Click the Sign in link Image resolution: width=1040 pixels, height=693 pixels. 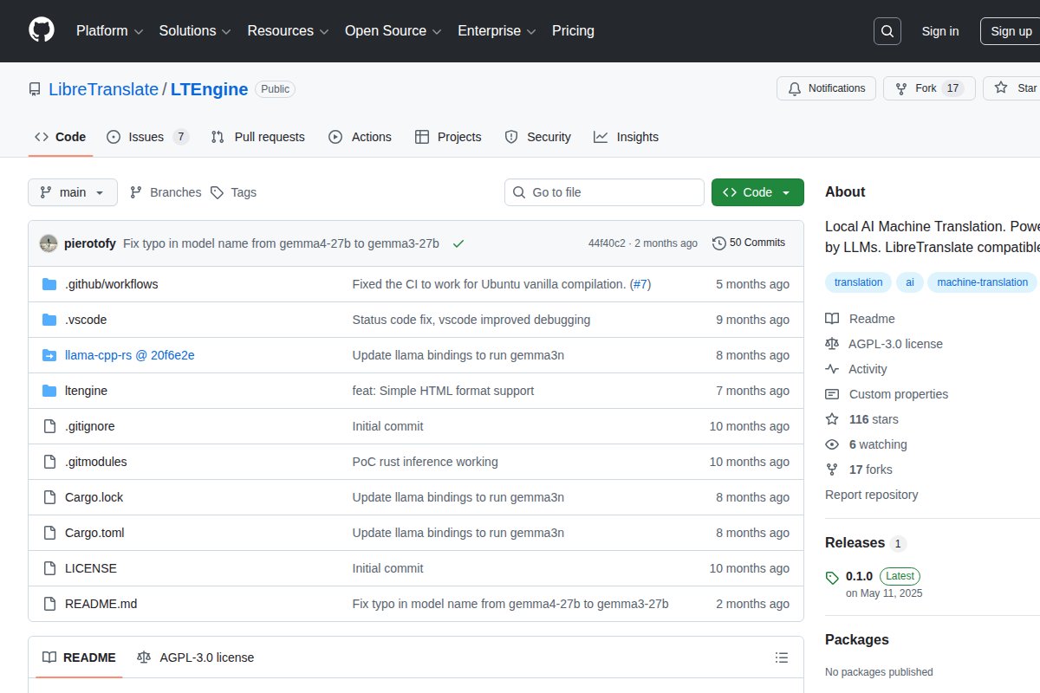point(940,31)
